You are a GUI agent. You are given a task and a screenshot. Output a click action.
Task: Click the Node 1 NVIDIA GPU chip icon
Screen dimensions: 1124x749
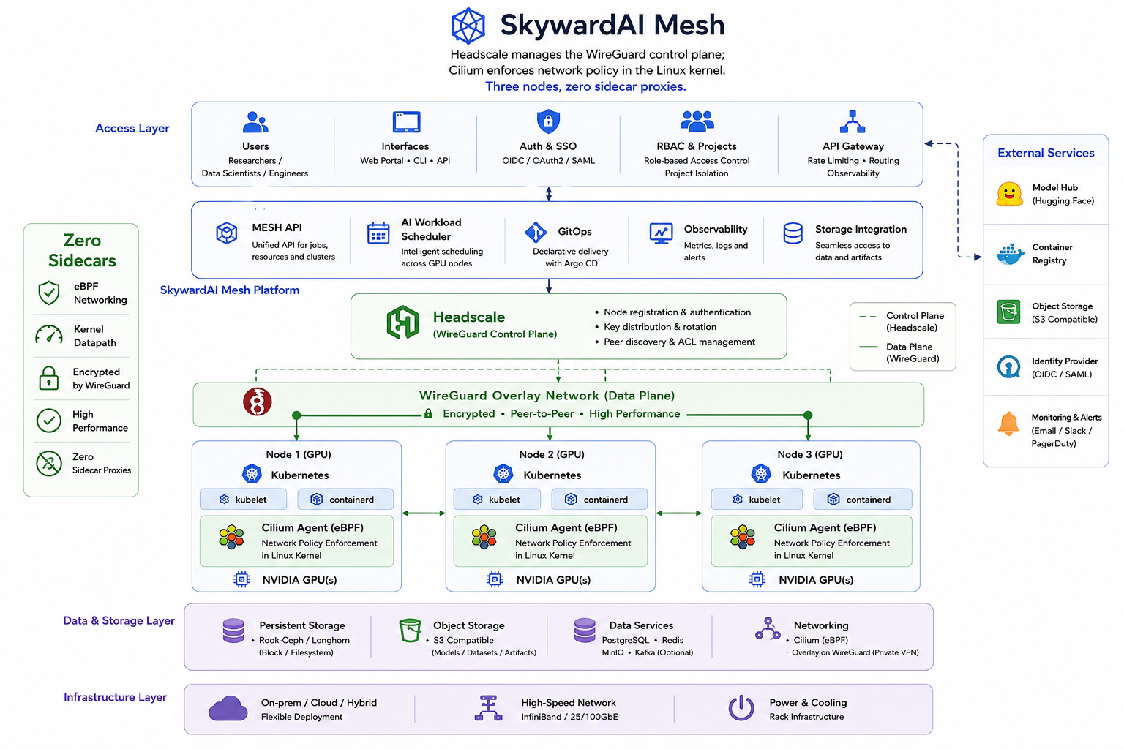(x=241, y=579)
